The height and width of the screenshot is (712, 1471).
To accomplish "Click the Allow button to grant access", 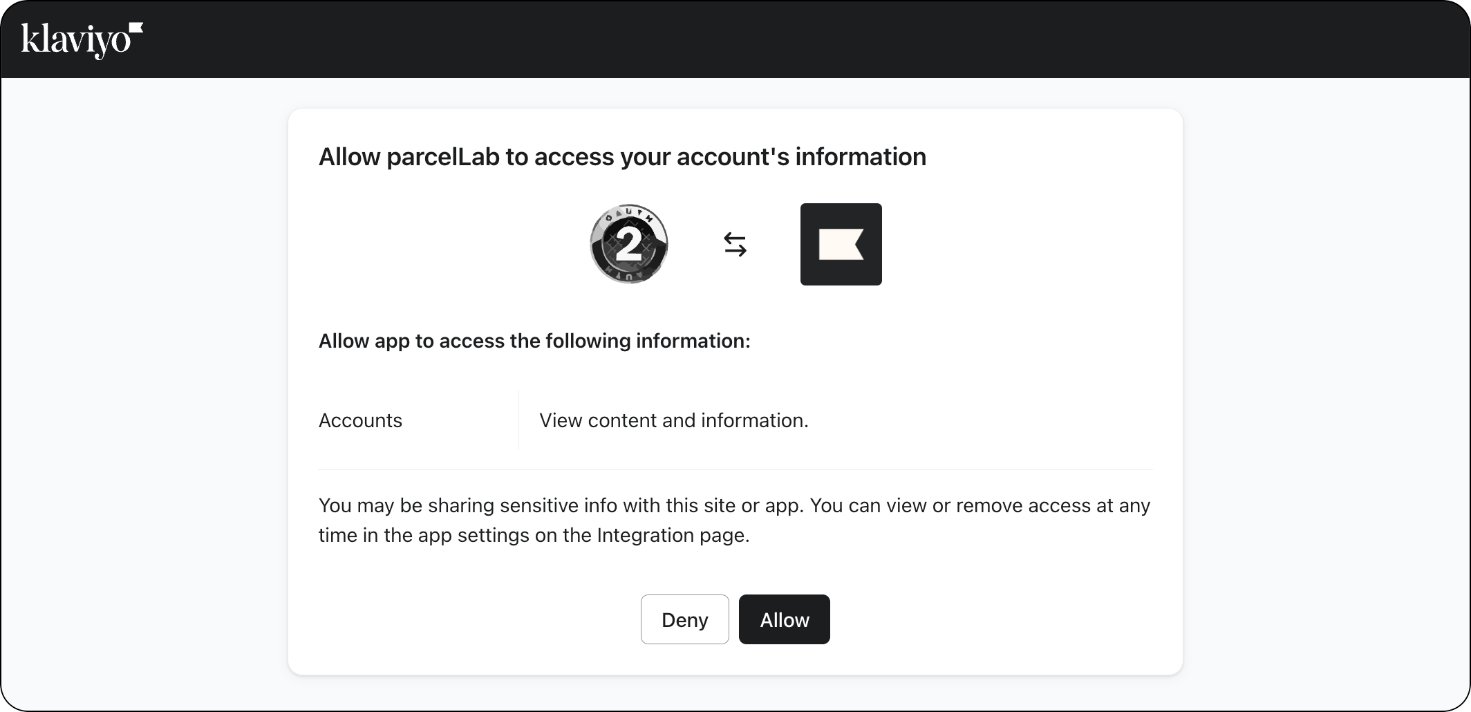I will [x=784, y=619].
